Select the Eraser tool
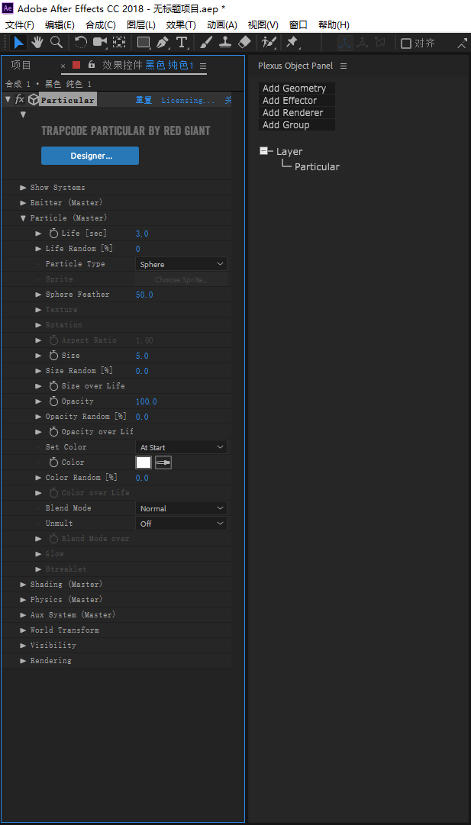The height and width of the screenshot is (825, 471). coord(245,43)
